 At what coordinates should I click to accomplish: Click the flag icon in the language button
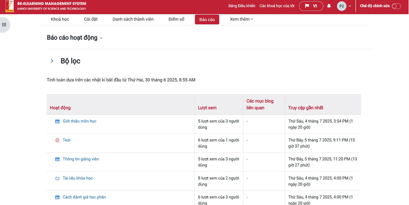coord(307,6)
